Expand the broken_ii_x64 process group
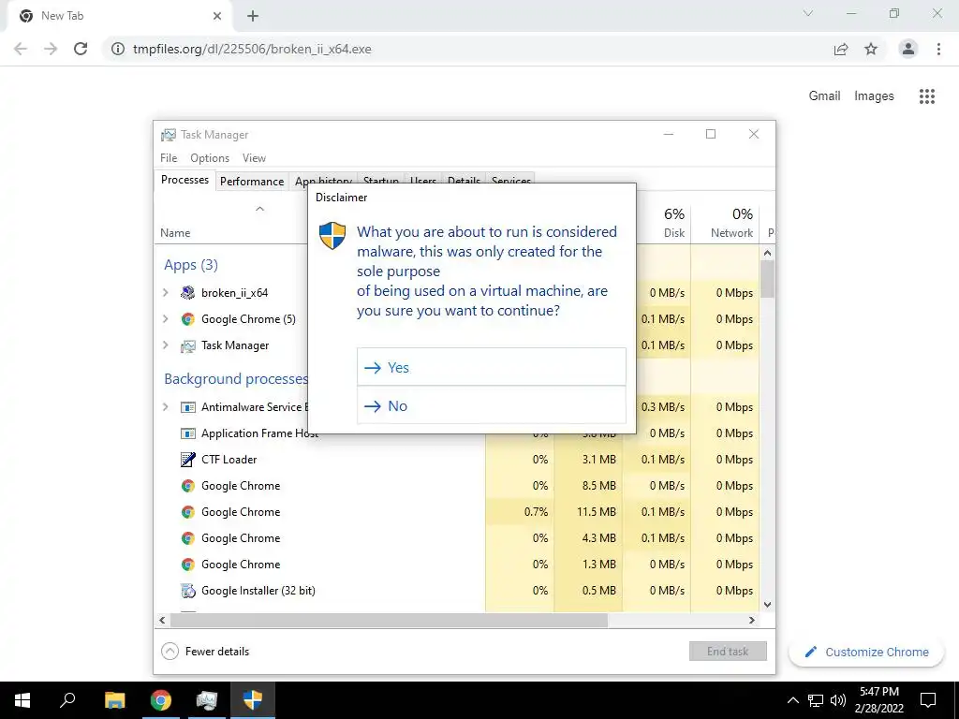The height and width of the screenshot is (719, 959). [165, 293]
